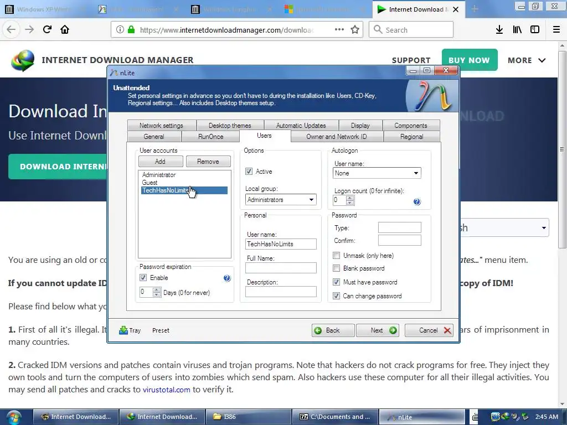
Task: Click the Firefox forward arrow icon
Action: tap(29, 30)
